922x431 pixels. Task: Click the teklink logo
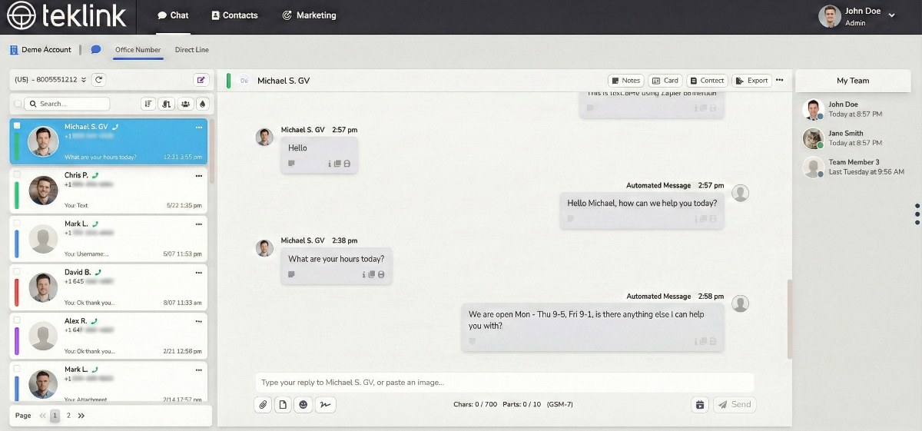[66, 15]
